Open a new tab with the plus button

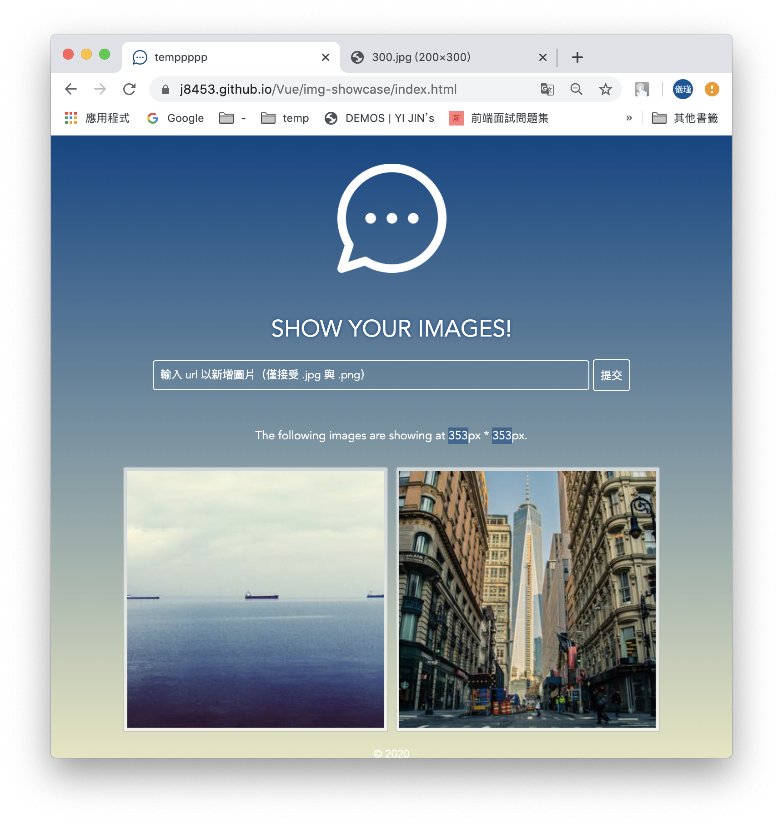pyautogui.click(x=577, y=57)
